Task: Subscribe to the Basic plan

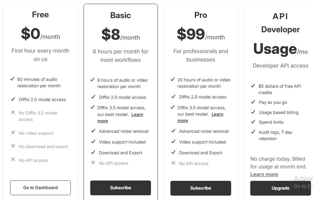Action: click(120, 188)
